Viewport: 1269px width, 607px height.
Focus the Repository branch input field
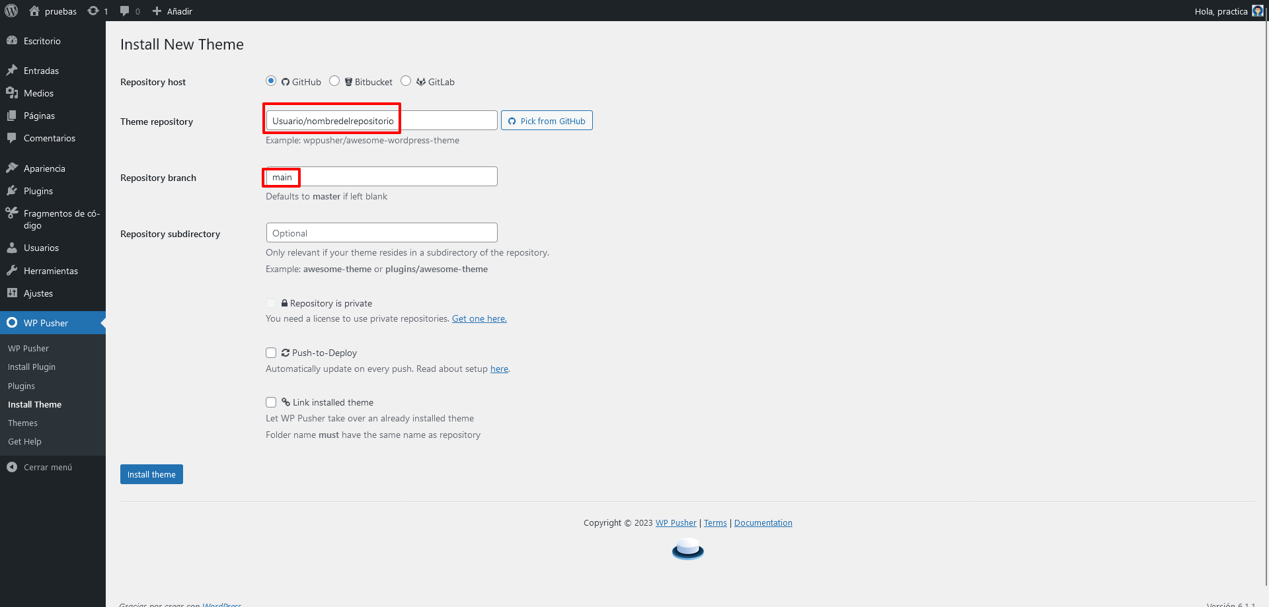point(381,176)
